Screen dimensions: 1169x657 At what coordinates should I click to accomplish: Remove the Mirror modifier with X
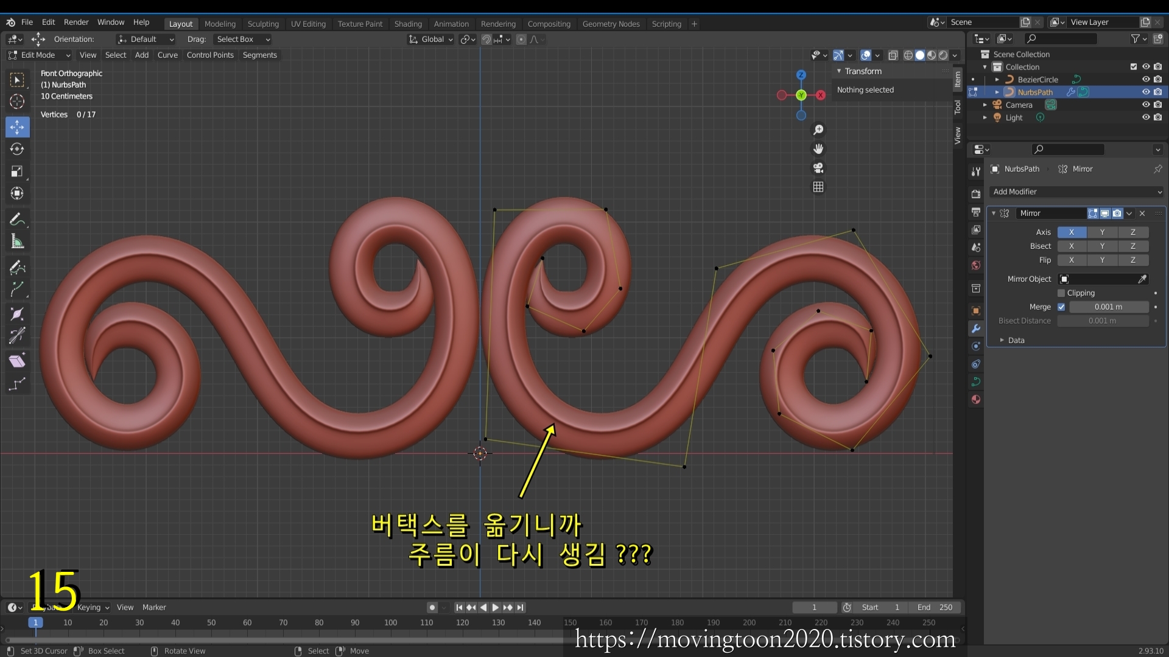(1142, 214)
